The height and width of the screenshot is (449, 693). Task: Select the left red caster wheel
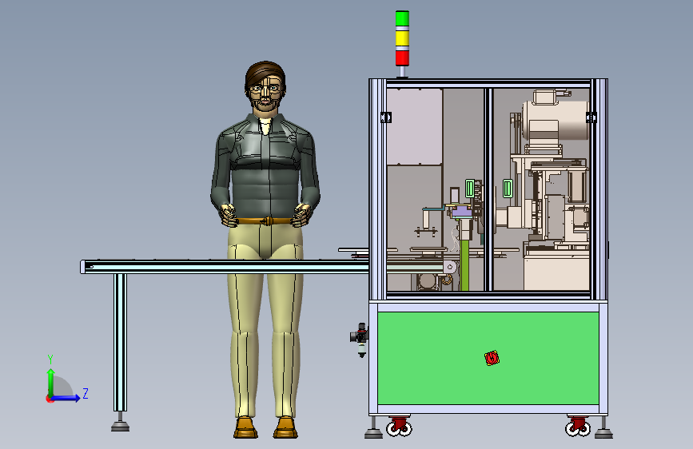coord(399,427)
